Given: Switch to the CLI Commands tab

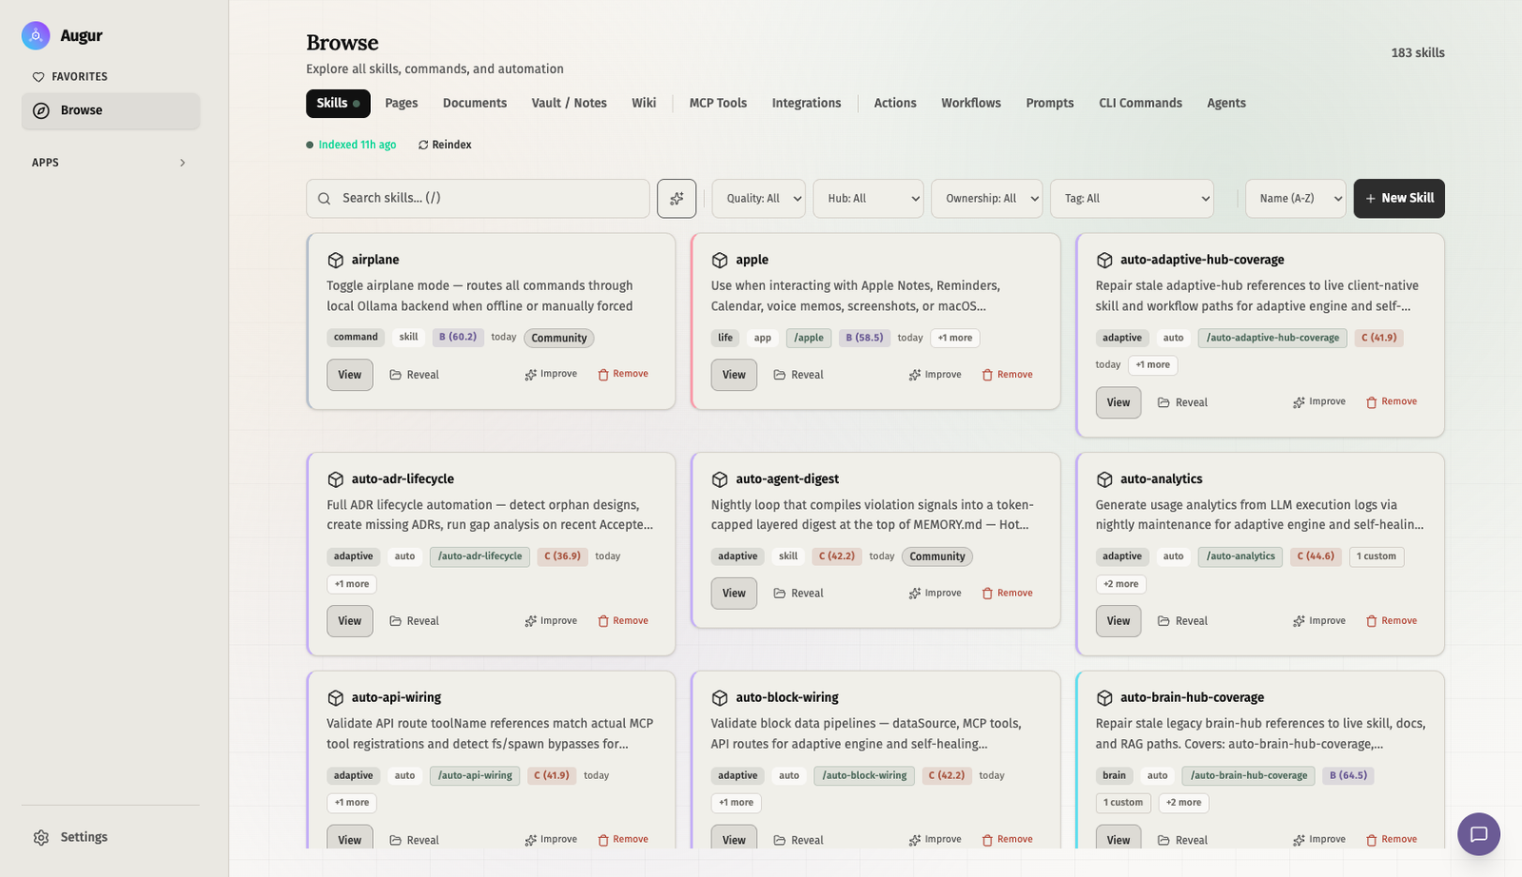Looking at the screenshot, I should click(x=1141, y=103).
